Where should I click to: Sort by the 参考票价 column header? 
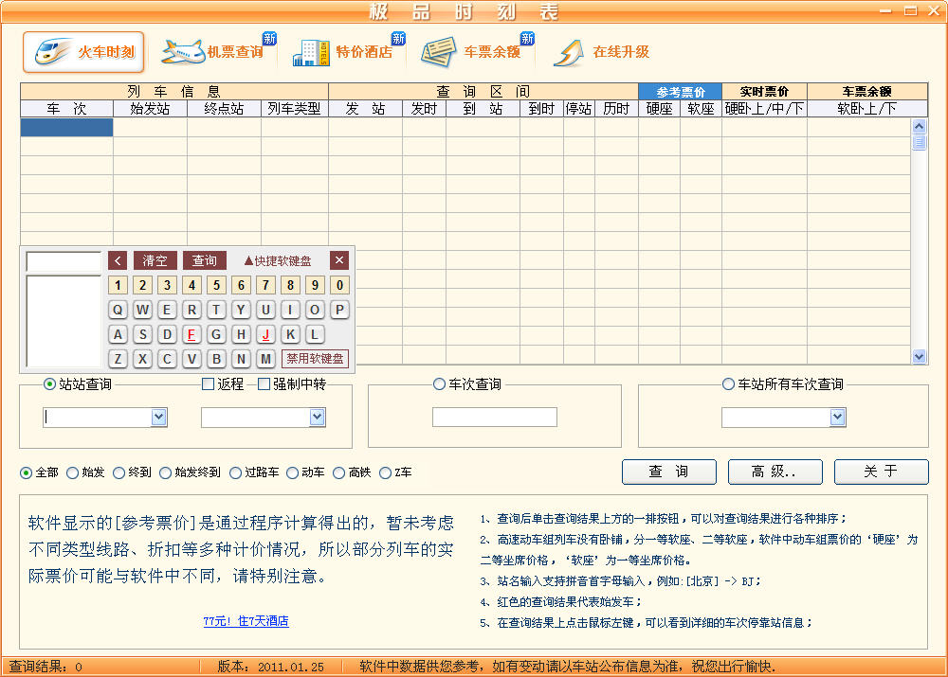(x=680, y=92)
